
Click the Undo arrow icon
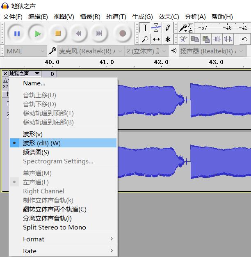244,39
